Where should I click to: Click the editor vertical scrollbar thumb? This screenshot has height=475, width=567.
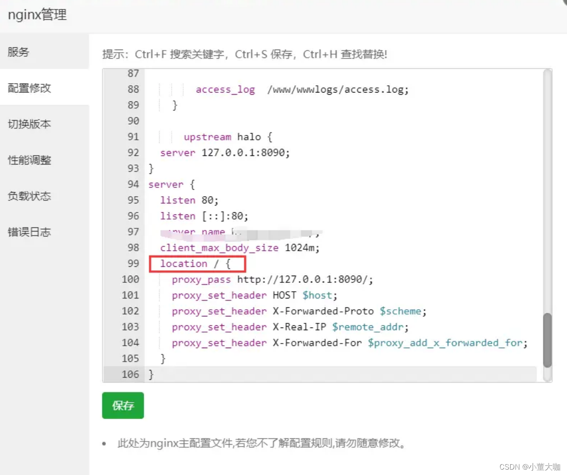(547, 340)
